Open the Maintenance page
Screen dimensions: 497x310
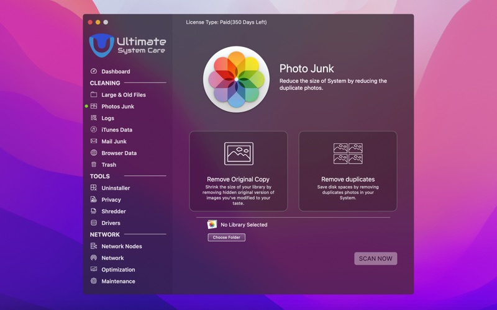click(118, 281)
